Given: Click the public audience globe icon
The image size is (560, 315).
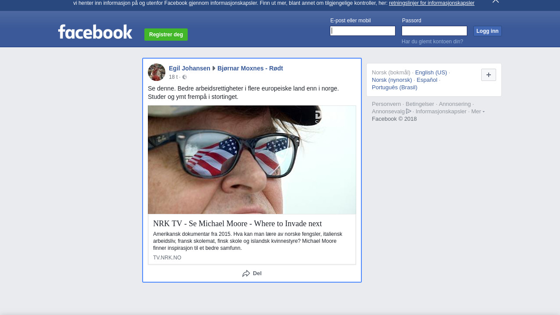Looking at the screenshot, I should tap(185, 77).
